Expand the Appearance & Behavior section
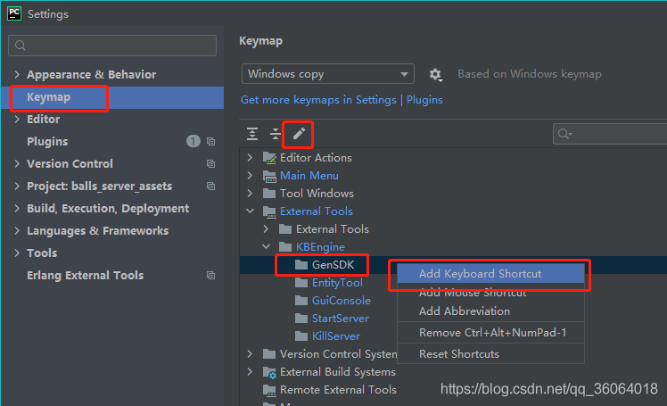667x406 pixels. [18, 75]
